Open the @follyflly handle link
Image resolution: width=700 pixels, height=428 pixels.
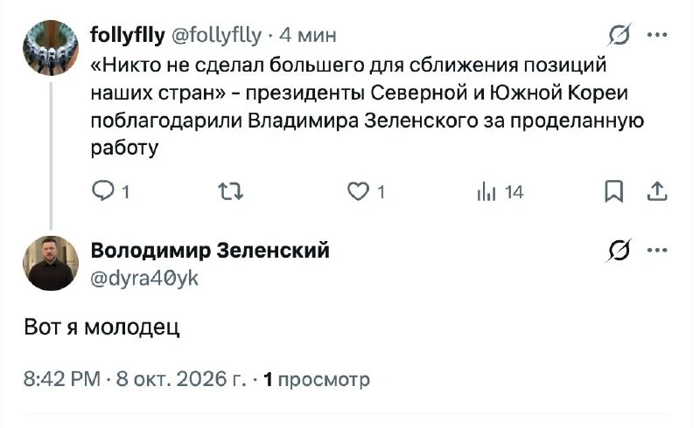point(216,35)
